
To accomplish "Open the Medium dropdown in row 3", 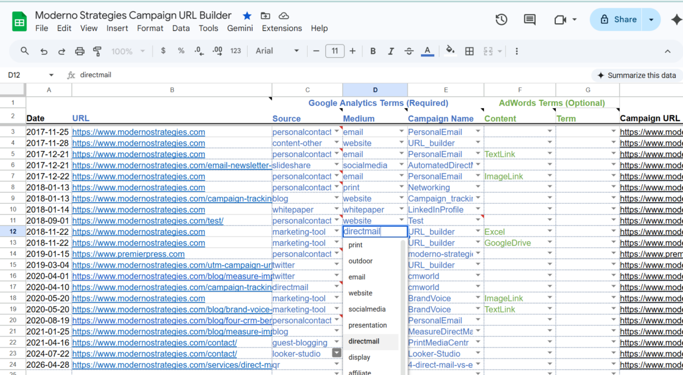I will pyautogui.click(x=401, y=131).
